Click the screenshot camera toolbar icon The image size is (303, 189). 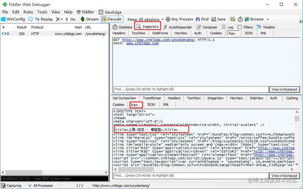[x=233, y=19]
